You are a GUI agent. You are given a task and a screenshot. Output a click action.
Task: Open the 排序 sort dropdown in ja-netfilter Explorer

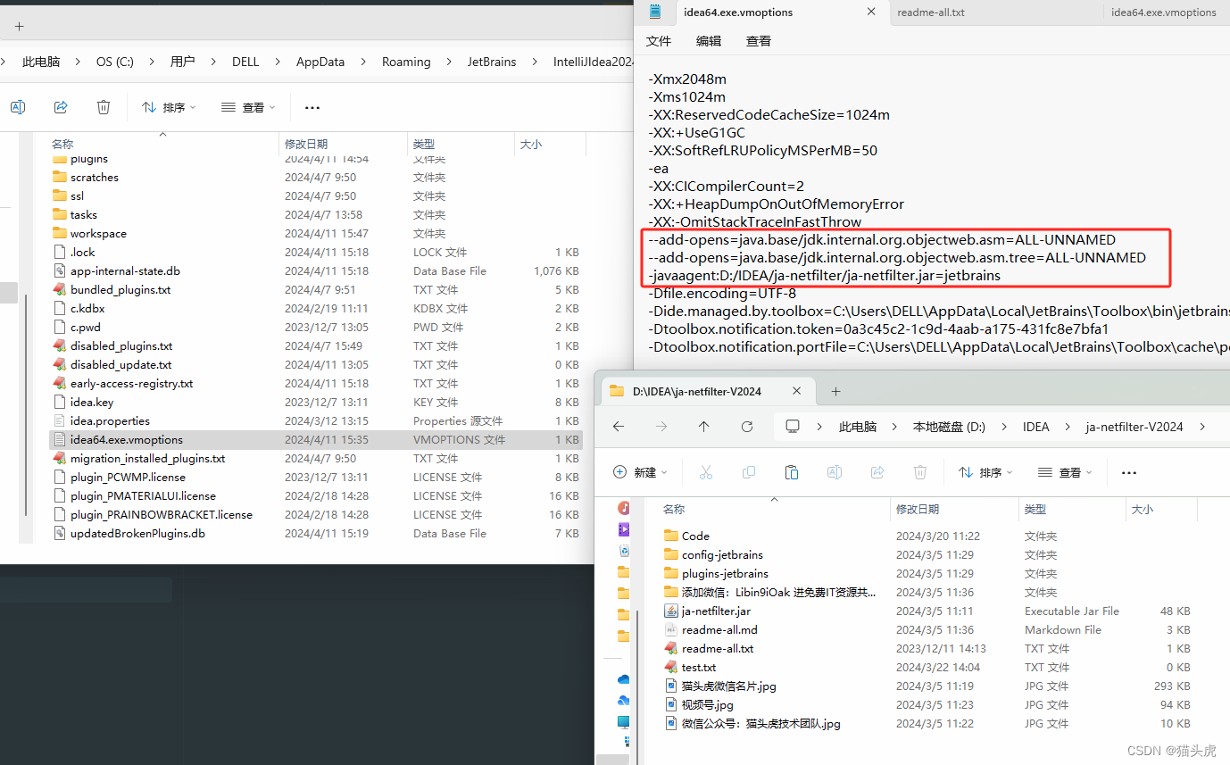pyautogui.click(x=986, y=472)
